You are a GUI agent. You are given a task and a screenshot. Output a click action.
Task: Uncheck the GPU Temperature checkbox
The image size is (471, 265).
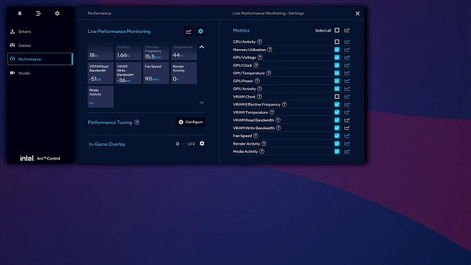[336, 73]
